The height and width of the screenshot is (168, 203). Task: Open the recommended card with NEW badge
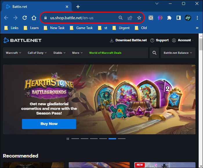point(165,165)
